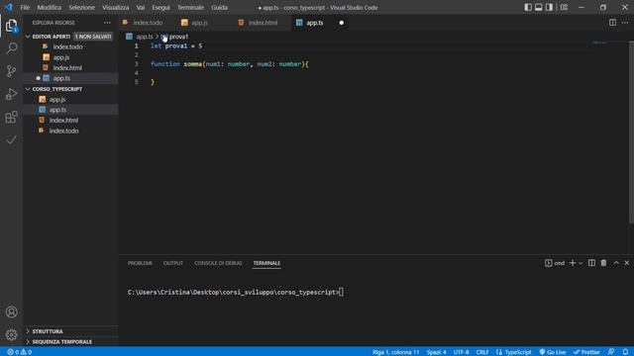The width and height of the screenshot is (634, 356).
Task: Open the Run and Debug view
Action: 11,94
